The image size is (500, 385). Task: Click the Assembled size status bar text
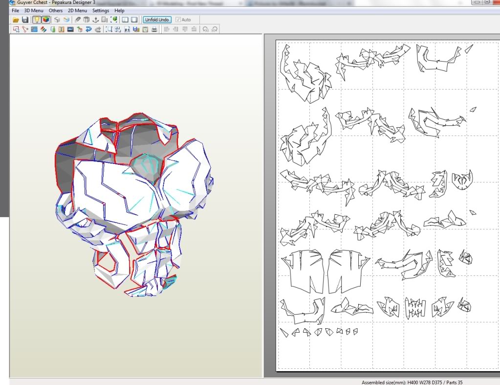click(x=412, y=382)
